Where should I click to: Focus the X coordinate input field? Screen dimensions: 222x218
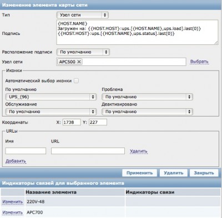pyautogui.click(x=72, y=122)
